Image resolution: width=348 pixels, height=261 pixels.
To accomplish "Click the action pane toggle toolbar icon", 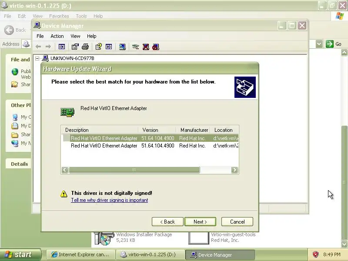I will point(109,47).
